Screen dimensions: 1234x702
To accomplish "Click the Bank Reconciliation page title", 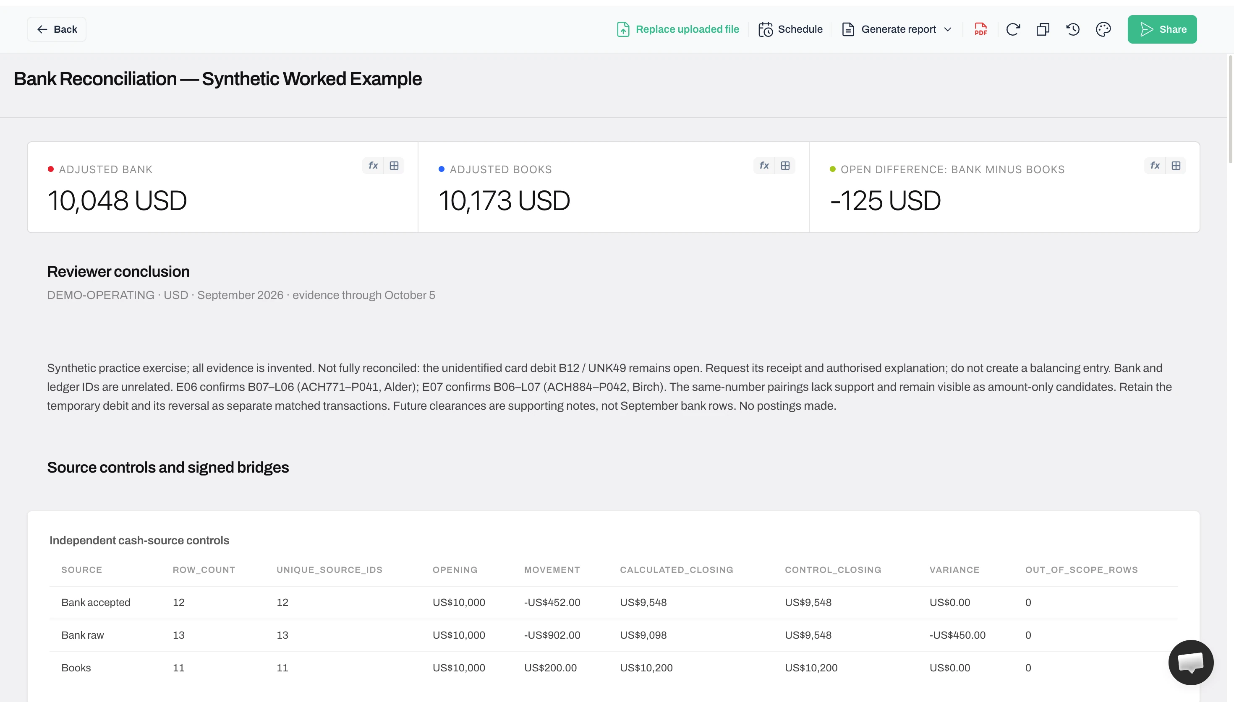I will pos(217,79).
